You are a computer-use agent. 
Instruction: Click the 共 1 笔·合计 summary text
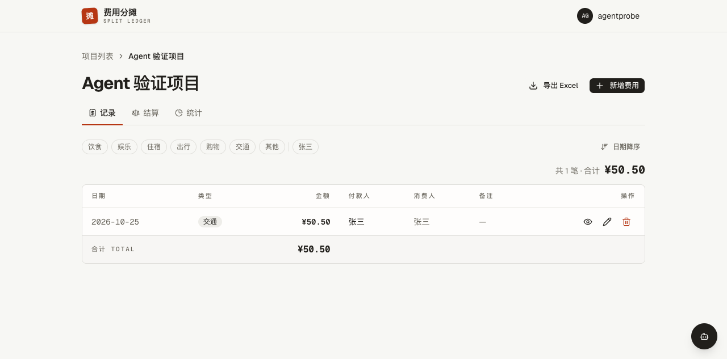[x=578, y=171]
